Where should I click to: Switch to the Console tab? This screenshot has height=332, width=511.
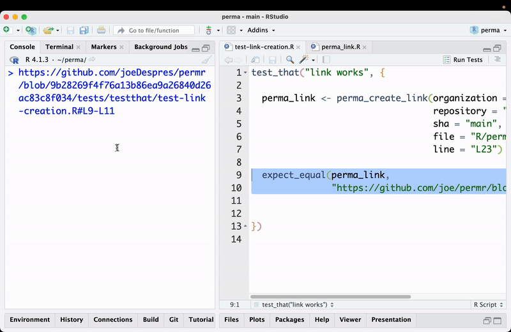pyautogui.click(x=22, y=47)
